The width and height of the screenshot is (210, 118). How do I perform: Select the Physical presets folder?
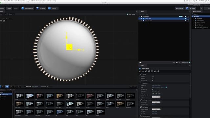pos(6,94)
